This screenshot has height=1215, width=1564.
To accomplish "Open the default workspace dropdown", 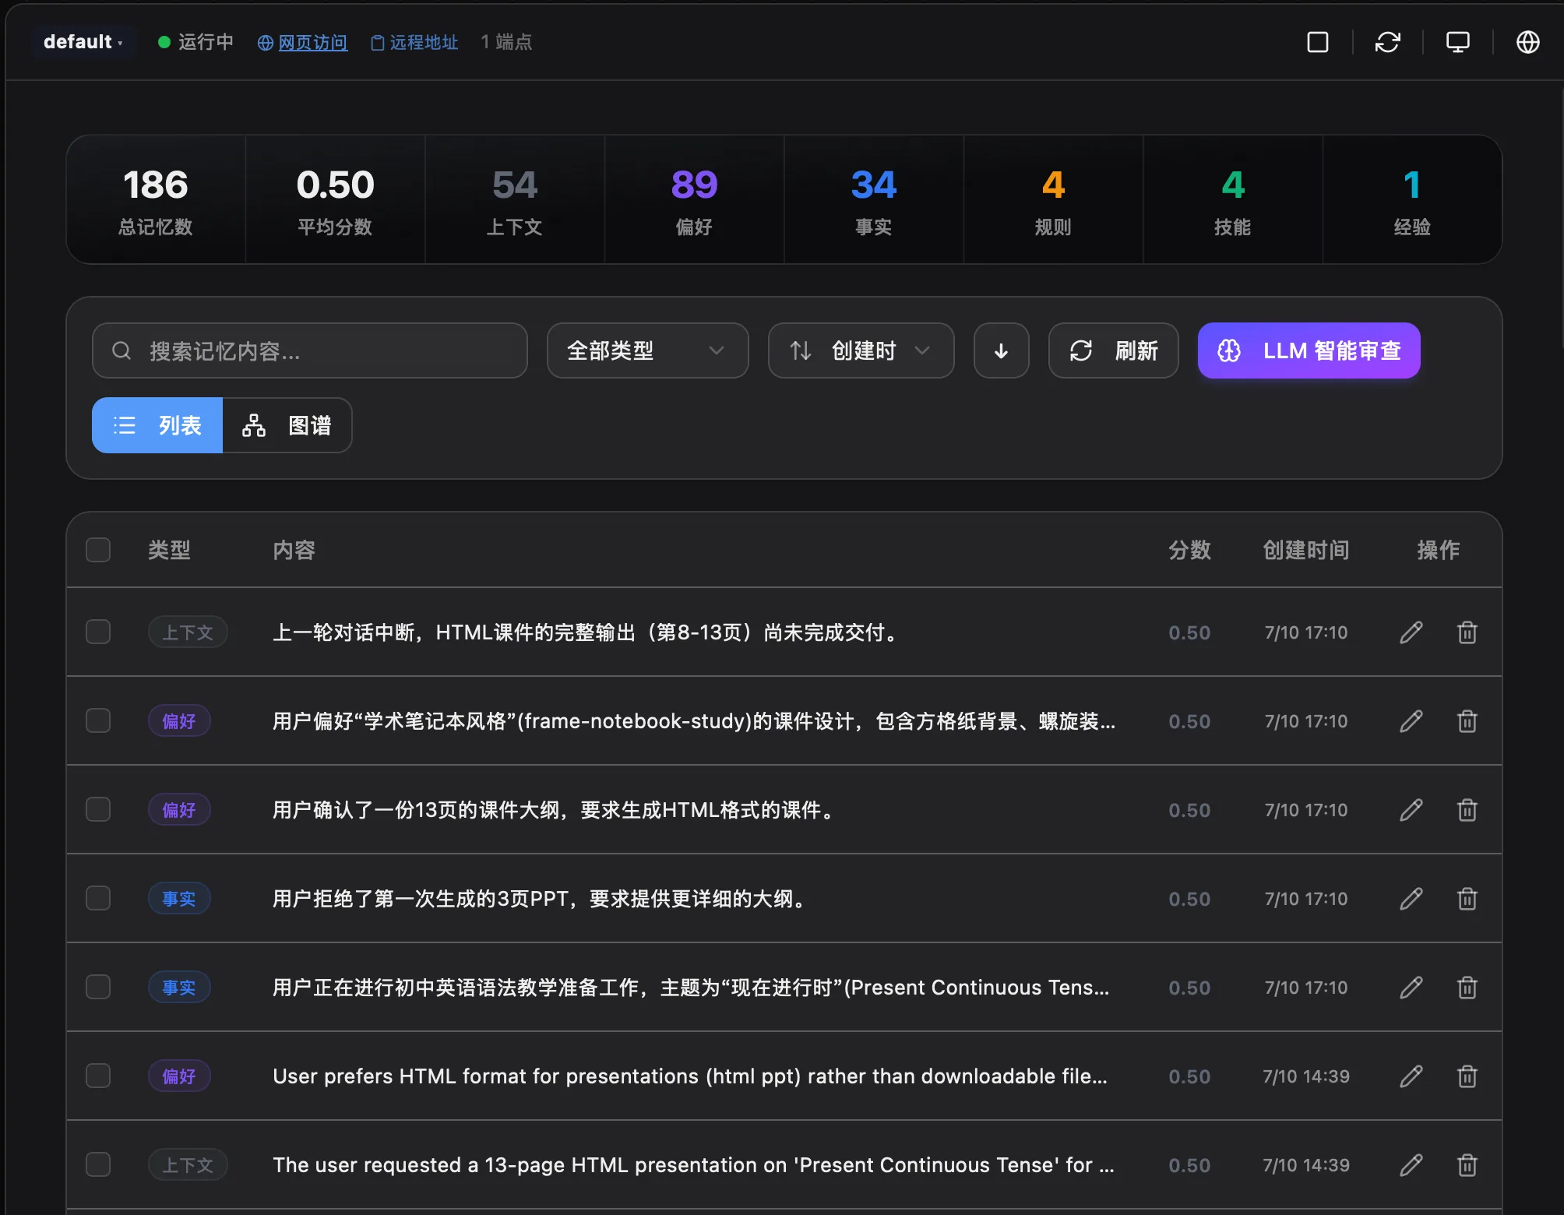I will (83, 42).
